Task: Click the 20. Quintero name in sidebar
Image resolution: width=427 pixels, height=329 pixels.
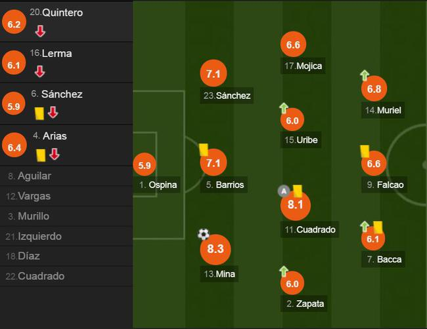Action: point(56,12)
